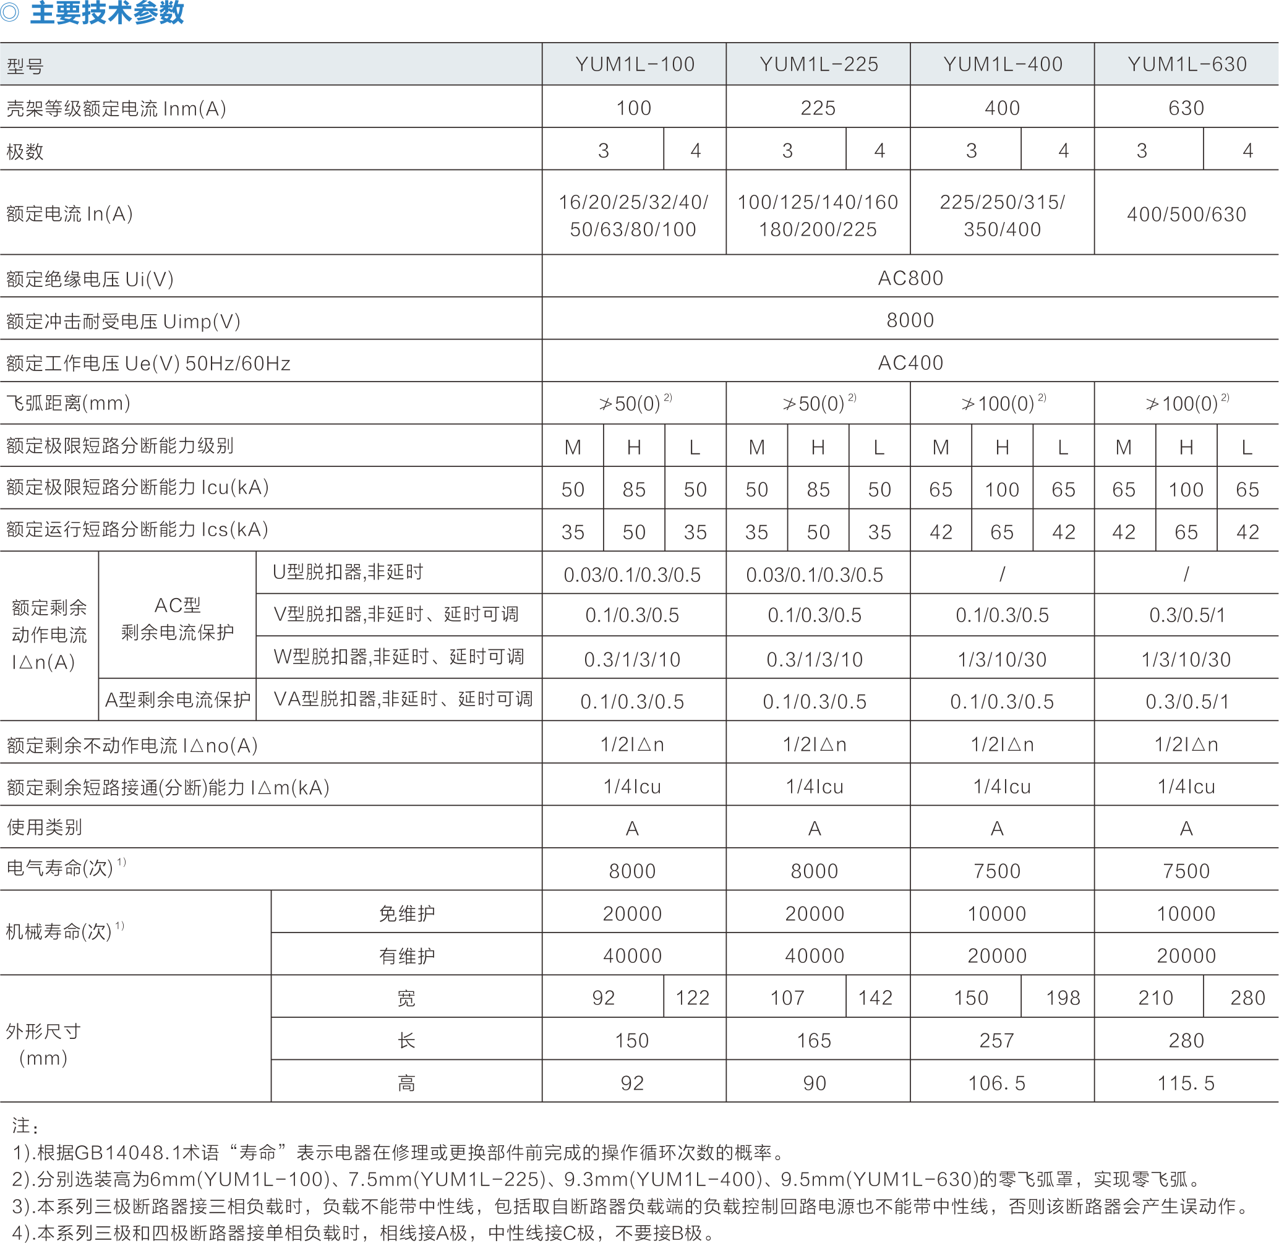Click the blue circle bullet beside the title

pos(10,12)
